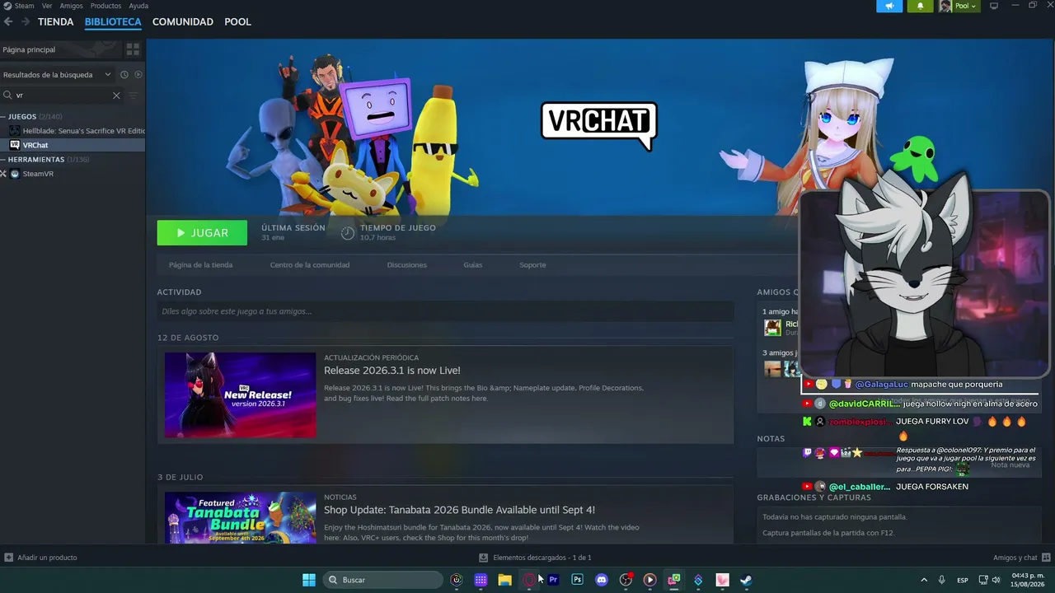Open the notifications bell

click(921, 6)
